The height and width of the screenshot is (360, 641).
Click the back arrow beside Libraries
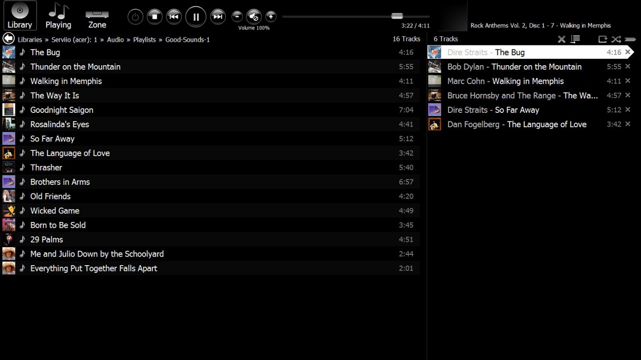tap(9, 39)
